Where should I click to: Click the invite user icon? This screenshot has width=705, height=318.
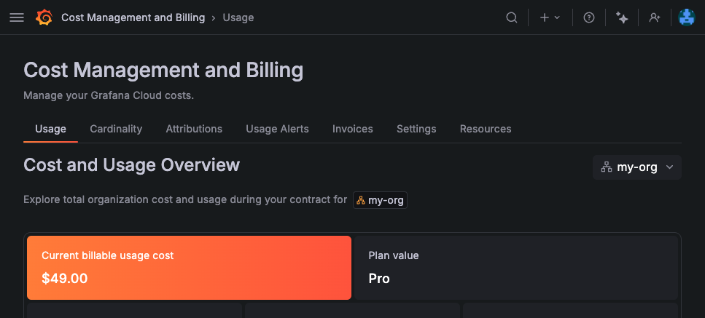tap(655, 17)
